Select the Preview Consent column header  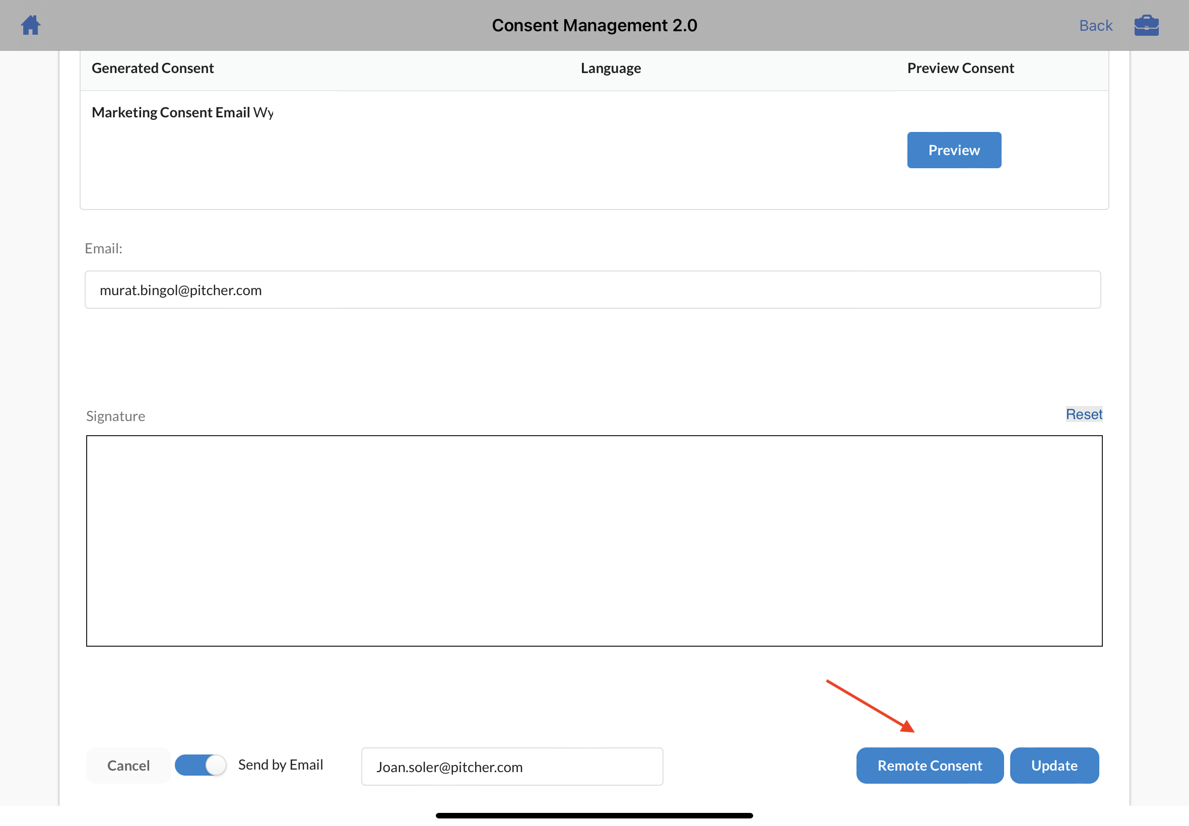click(960, 68)
